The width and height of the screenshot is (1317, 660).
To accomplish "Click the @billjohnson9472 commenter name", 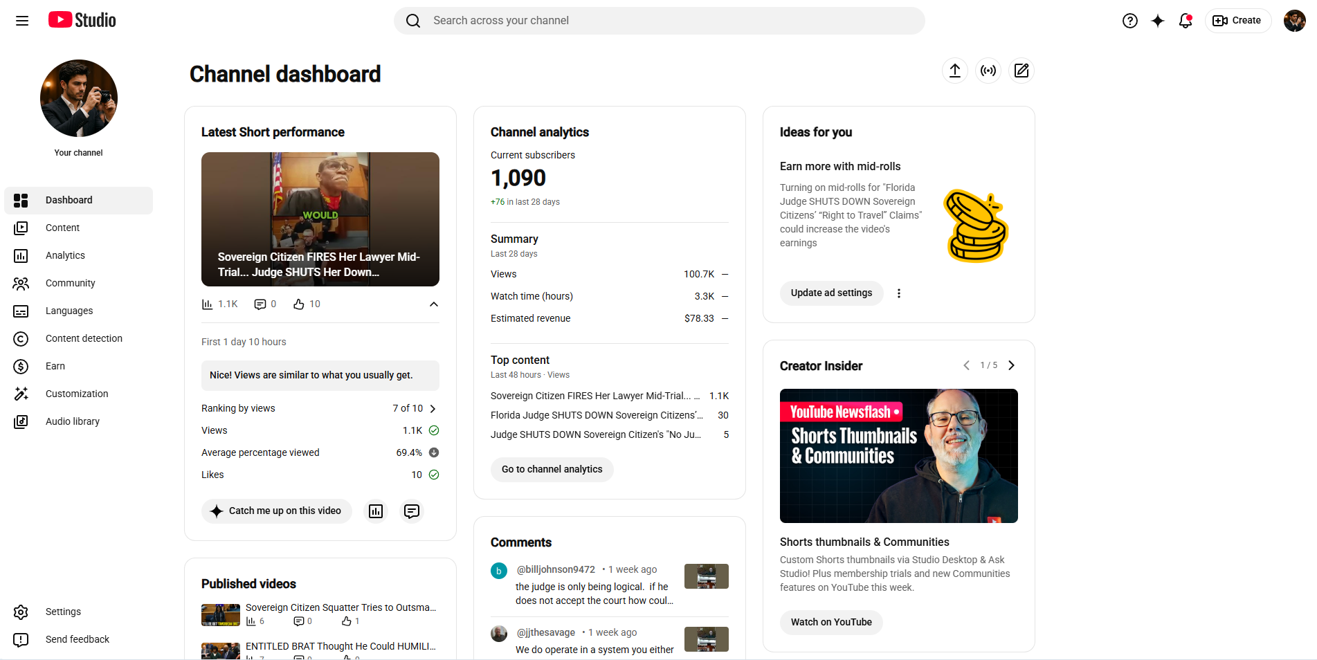I will pyautogui.click(x=556, y=570).
